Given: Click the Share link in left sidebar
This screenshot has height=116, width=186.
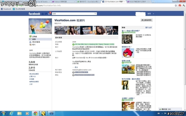Looking at the screenshot, I should click(x=31, y=84).
